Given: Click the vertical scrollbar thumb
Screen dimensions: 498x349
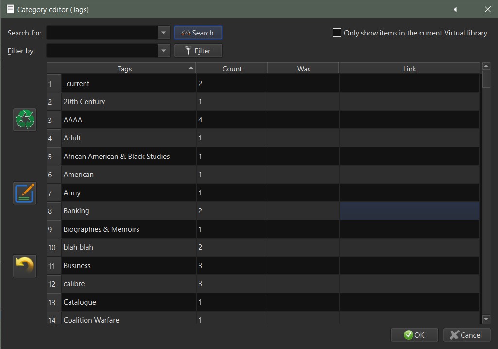Looking at the screenshot, I should click(x=486, y=79).
